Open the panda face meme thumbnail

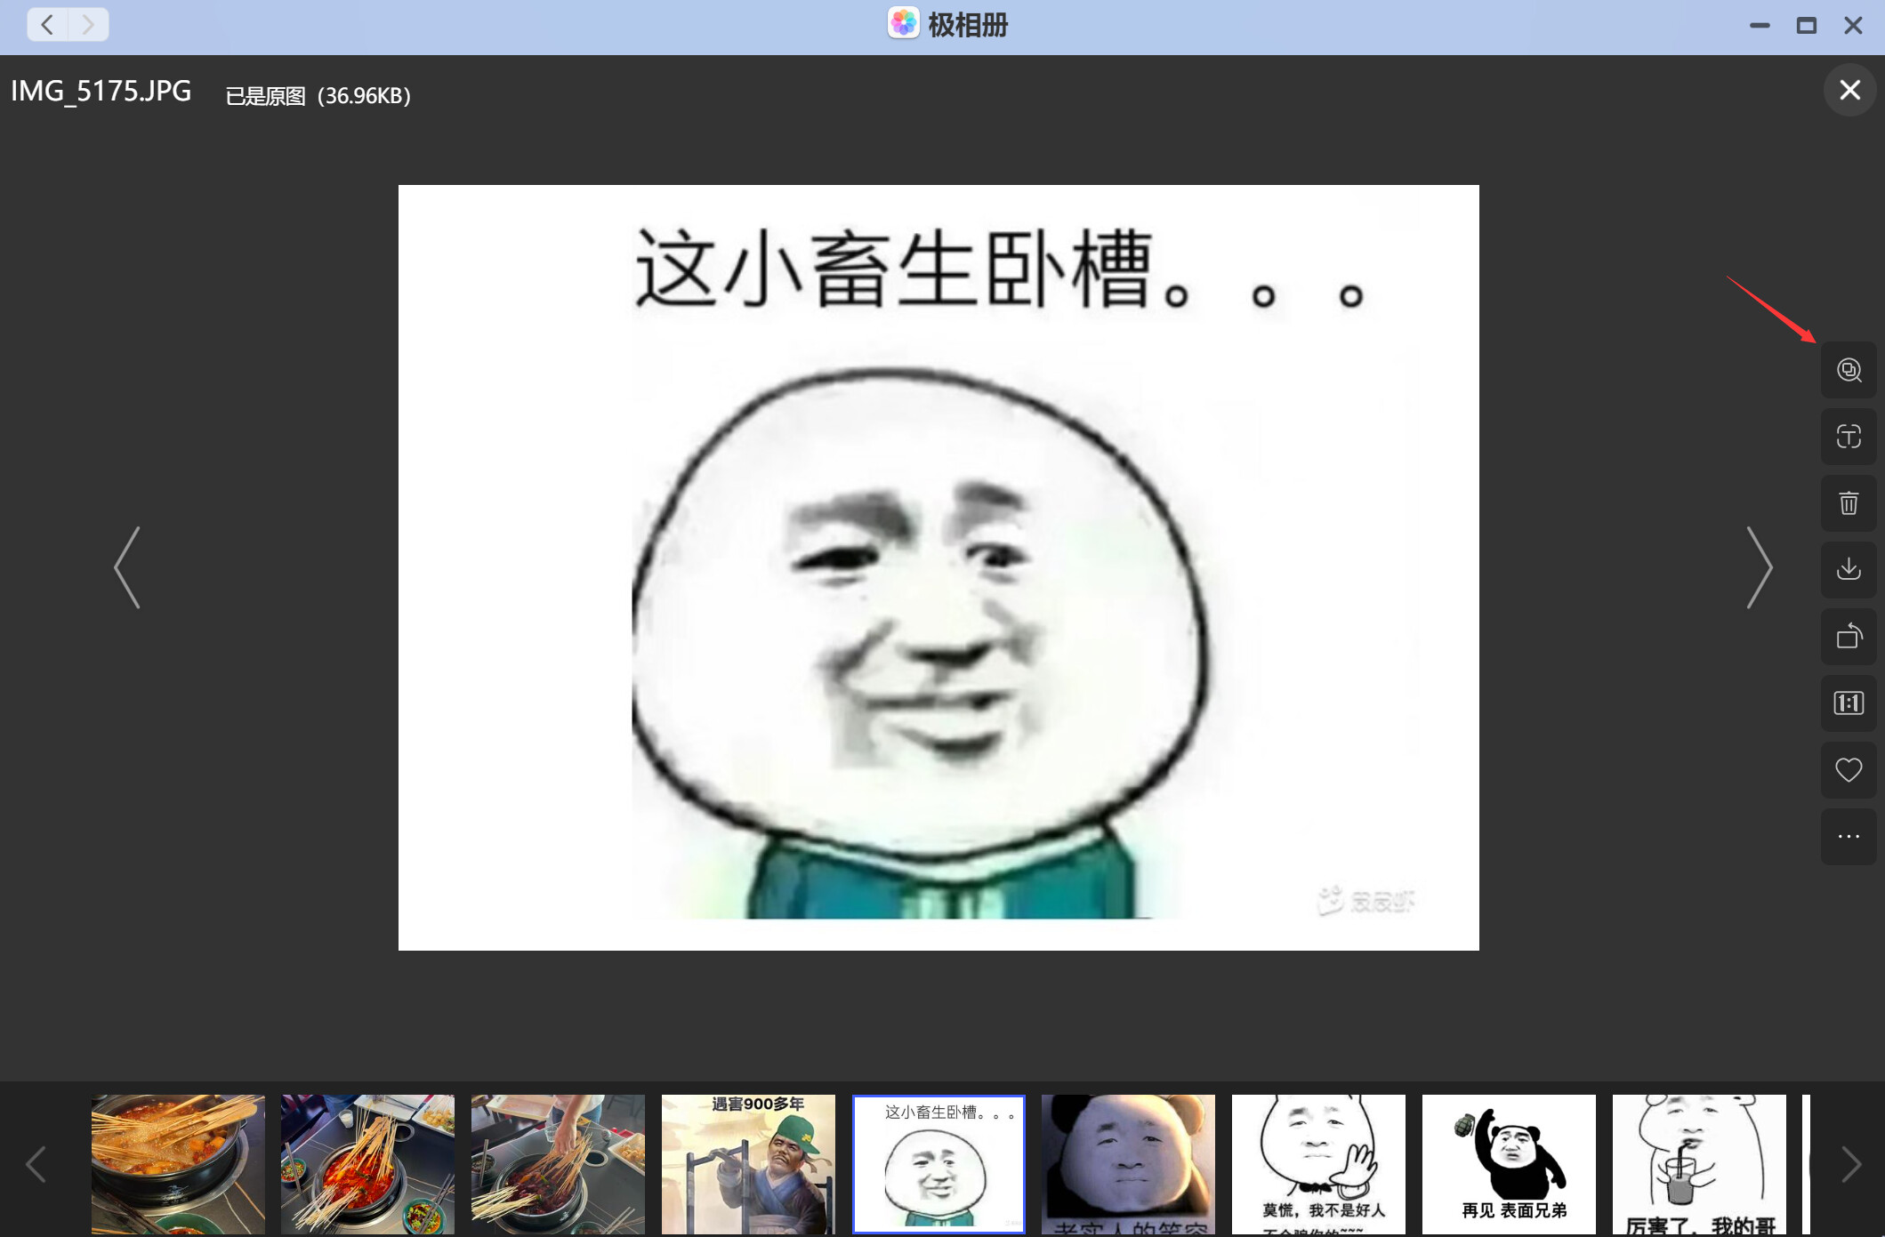pyautogui.click(x=1128, y=1163)
